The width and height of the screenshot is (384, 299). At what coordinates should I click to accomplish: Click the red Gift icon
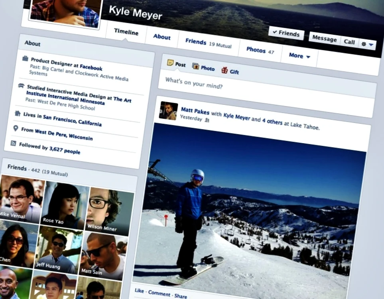[x=224, y=70]
